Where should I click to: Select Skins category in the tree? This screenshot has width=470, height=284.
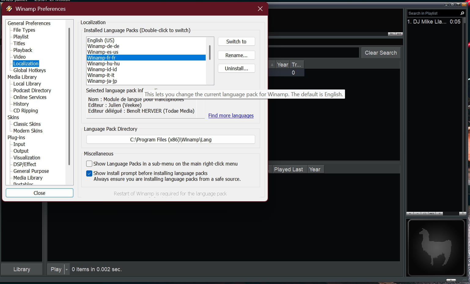click(x=13, y=117)
